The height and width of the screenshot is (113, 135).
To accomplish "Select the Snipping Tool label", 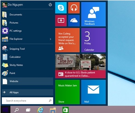I will click(17, 49).
